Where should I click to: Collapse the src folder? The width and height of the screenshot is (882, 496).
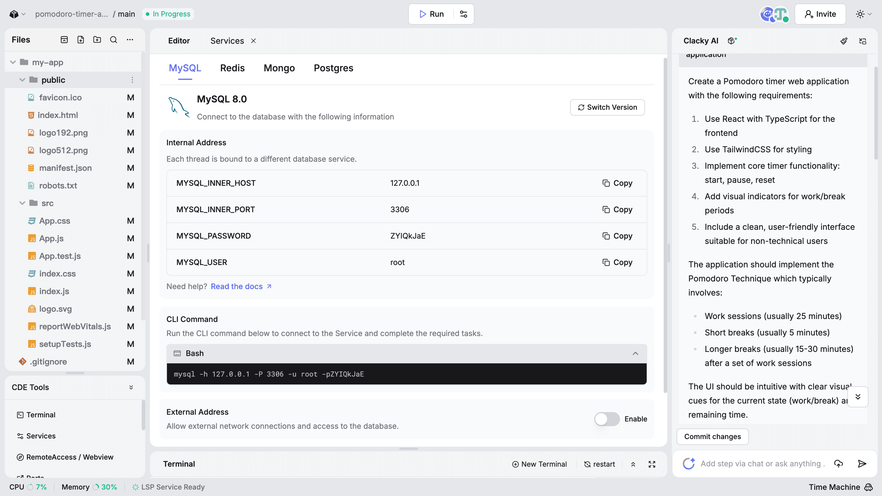click(22, 203)
